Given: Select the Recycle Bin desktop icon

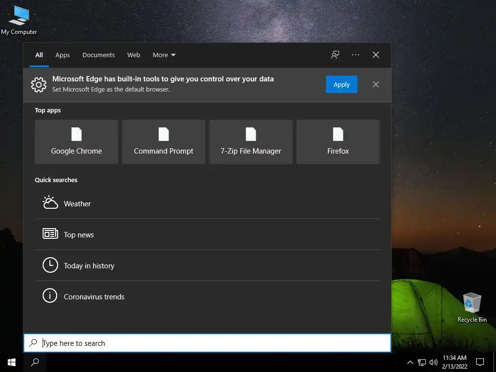Looking at the screenshot, I should [472, 308].
